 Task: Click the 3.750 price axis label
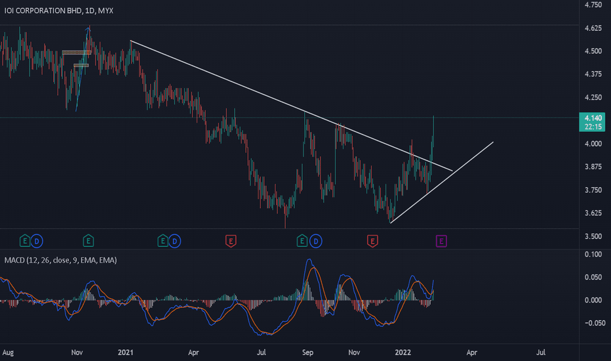[593, 190]
